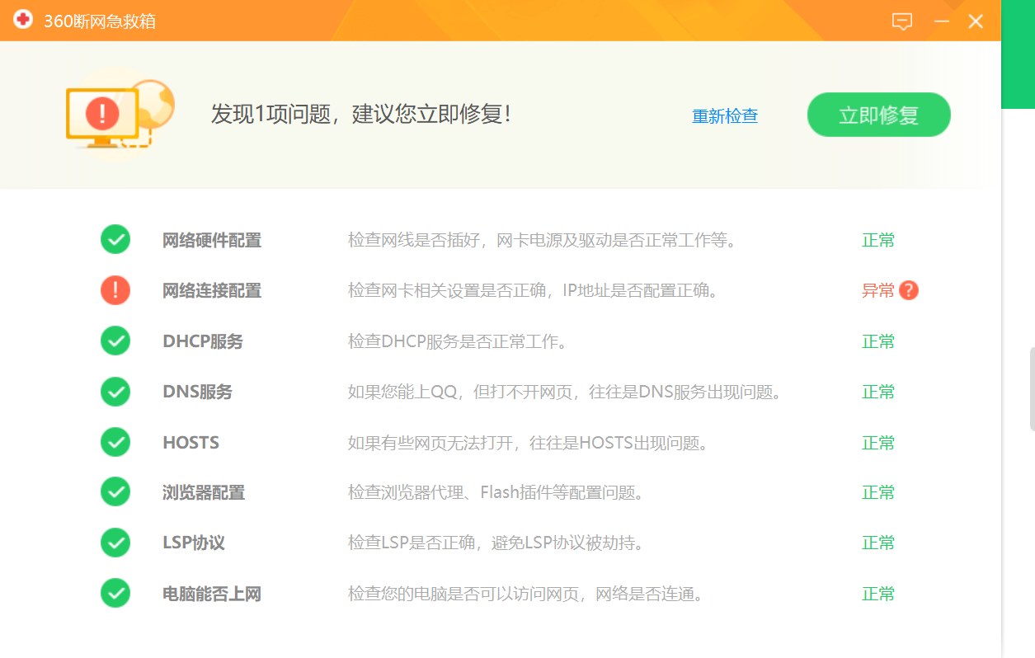Click description about QQ and DNS服务出现问题
The width and height of the screenshot is (1035, 658).
564,392
